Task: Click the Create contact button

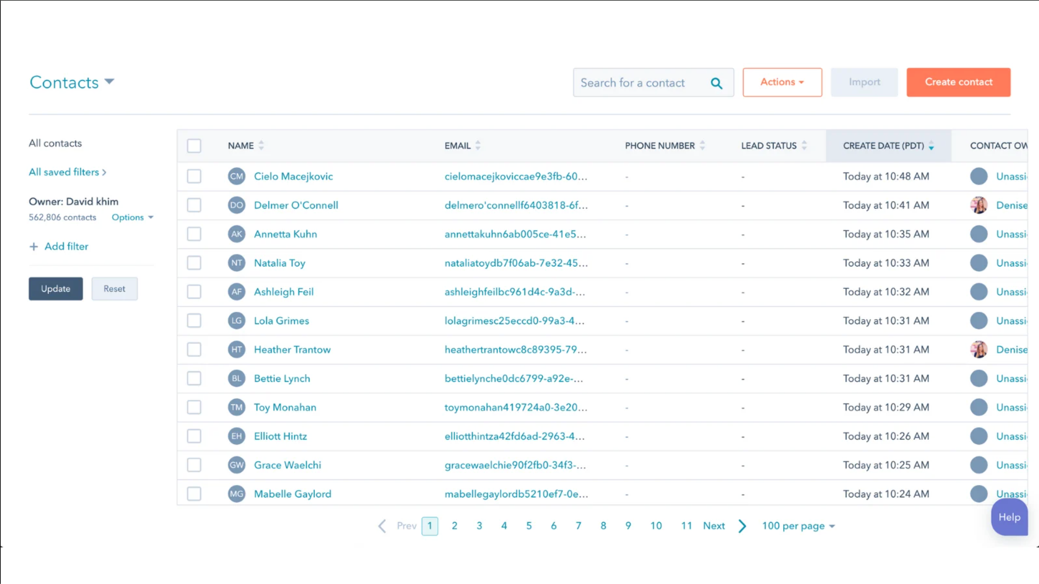Action: click(x=959, y=82)
